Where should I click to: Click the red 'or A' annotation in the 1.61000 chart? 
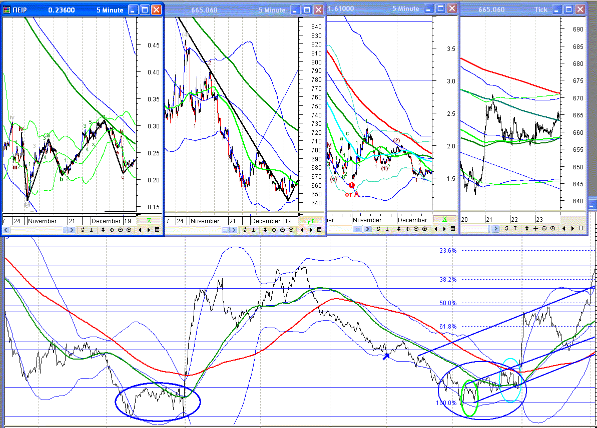[x=352, y=195]
